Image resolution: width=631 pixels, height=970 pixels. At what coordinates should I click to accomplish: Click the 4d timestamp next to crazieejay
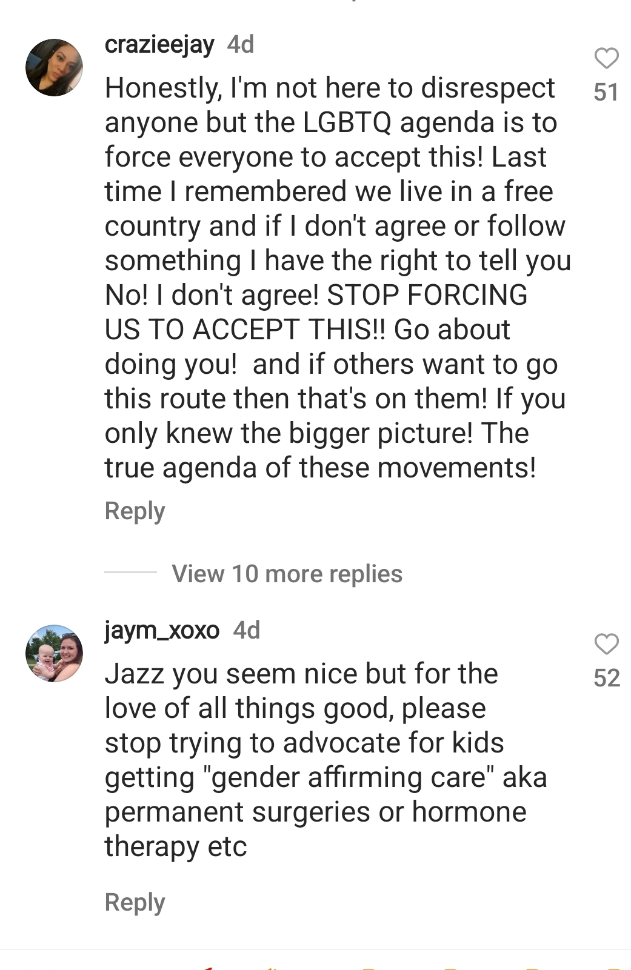coord(241,45)
